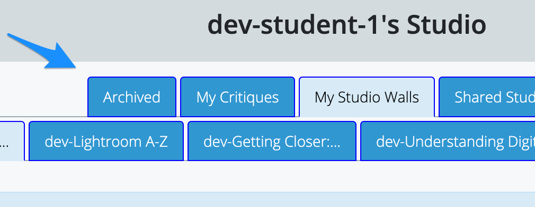
Task: Switch to the dev-Understanding Digital course tab
Action: coord(448,141)
